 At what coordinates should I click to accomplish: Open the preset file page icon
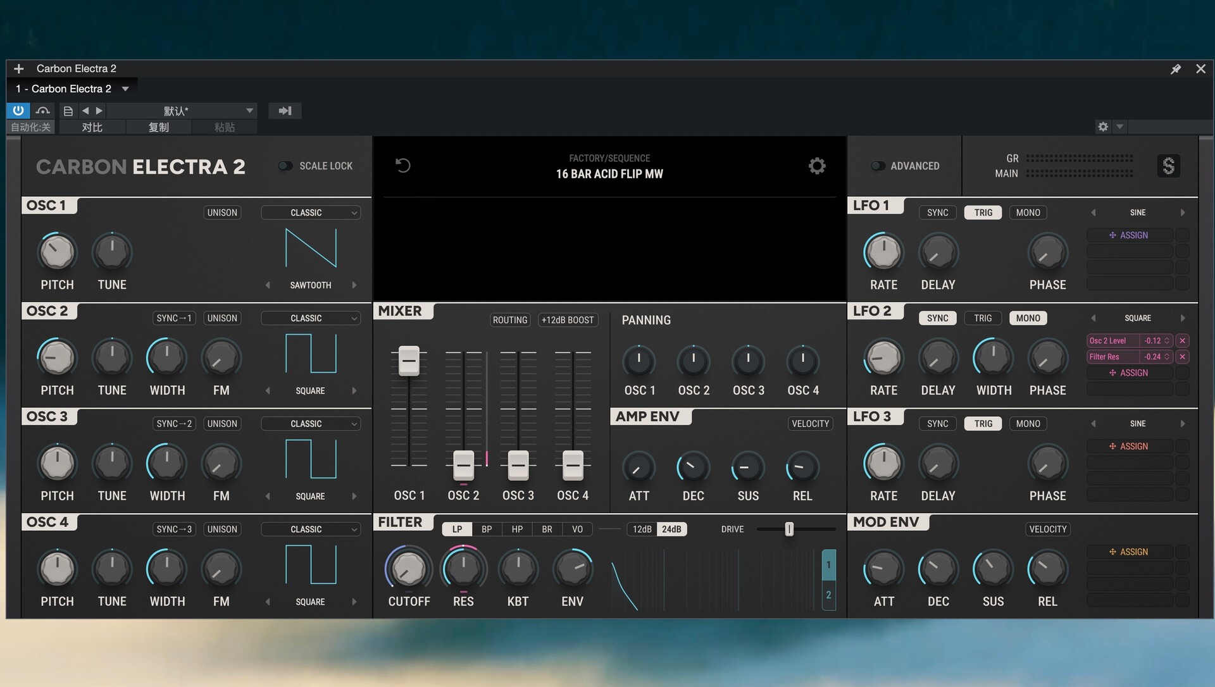(68, 111)
